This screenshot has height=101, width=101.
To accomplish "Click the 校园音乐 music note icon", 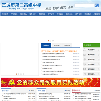I will coord(84,74).
